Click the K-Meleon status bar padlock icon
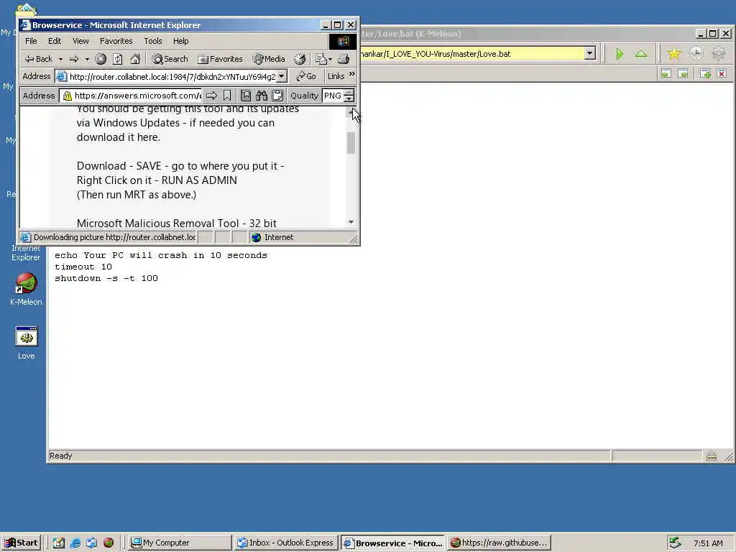 [x=712, y=455]
